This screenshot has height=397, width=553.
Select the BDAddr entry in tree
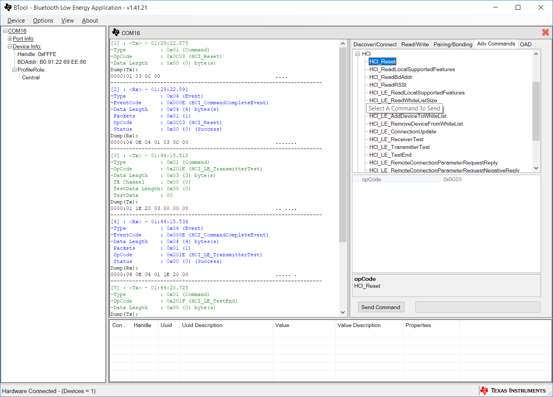[51, 62]
